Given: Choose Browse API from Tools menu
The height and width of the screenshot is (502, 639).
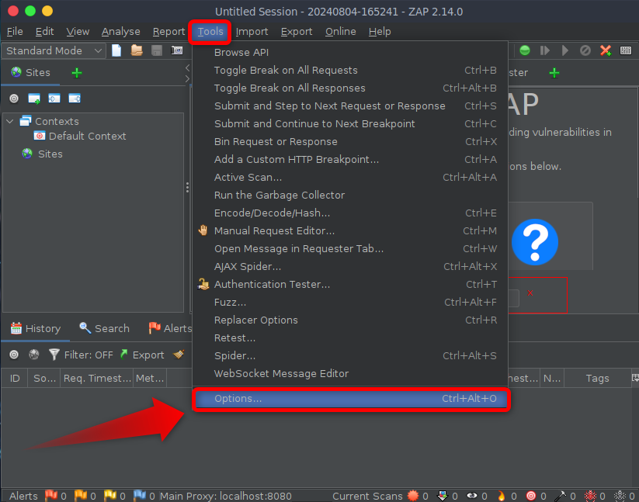Looking at the screenshot, I should (x=350, y=53).
